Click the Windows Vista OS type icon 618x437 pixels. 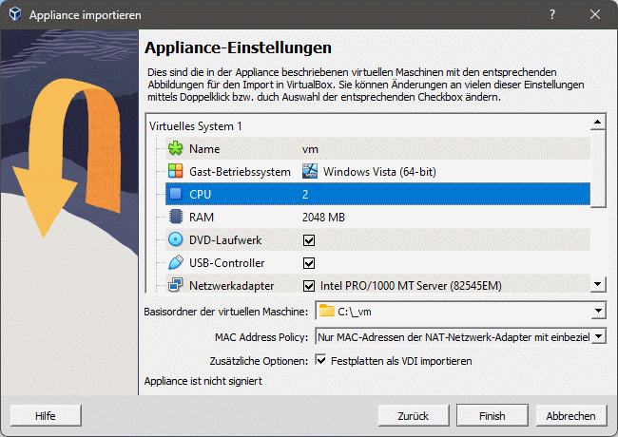[x=310, y=171]
